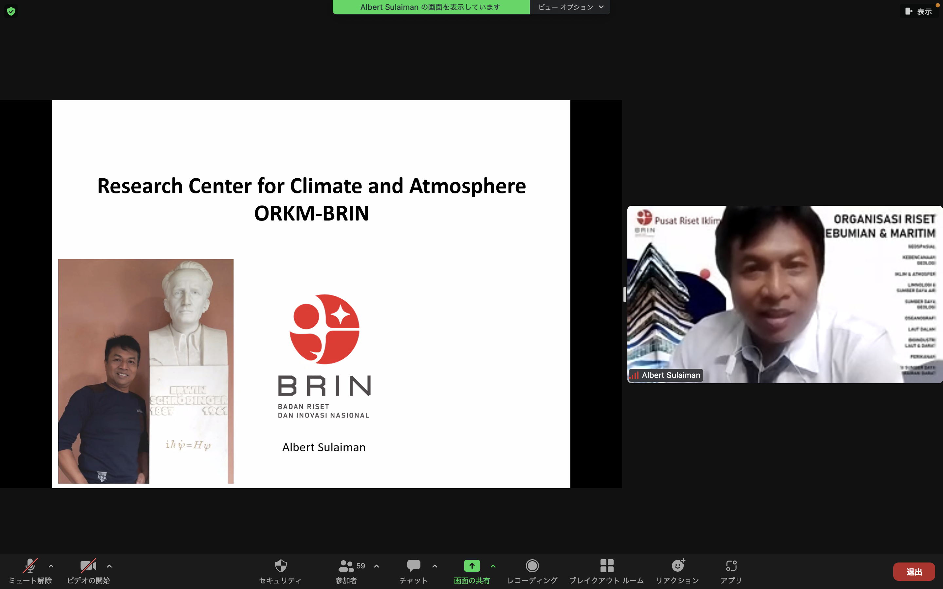Expand video options chevron beside camera

(109, 566)
